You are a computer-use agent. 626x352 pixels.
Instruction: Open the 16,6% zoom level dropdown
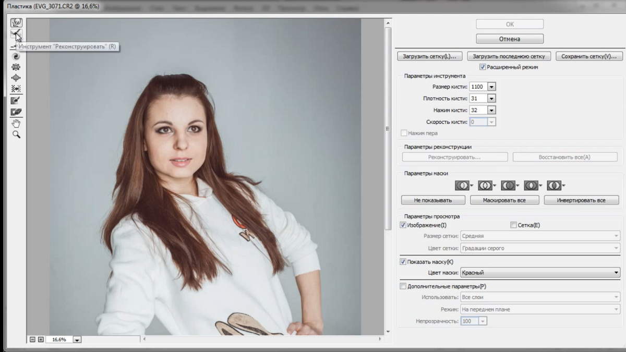pyautogui.click(x=77, y=339)
